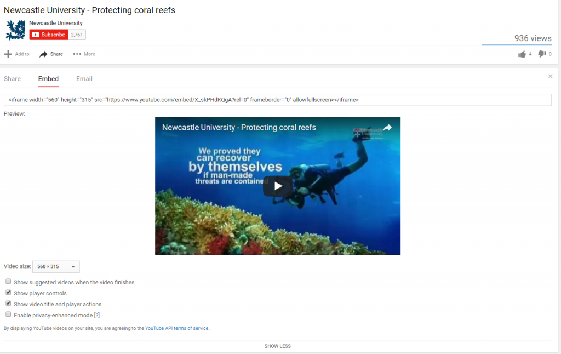Uncheck Show player controls
Viewport: 561px width, 354px height.
(x=8, y=293)
